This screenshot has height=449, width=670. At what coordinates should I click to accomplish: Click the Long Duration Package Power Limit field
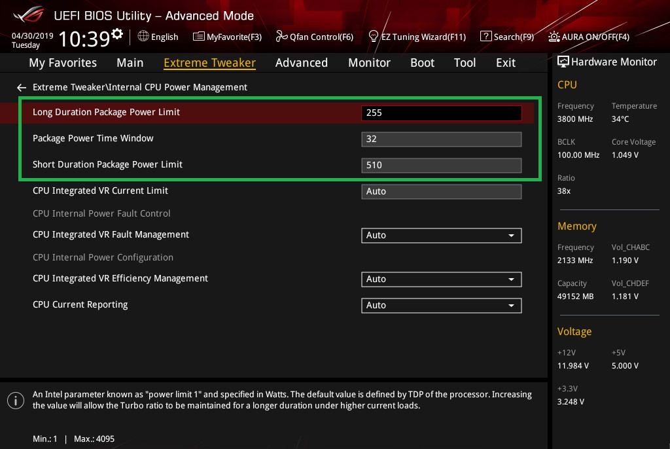(442, 113)
